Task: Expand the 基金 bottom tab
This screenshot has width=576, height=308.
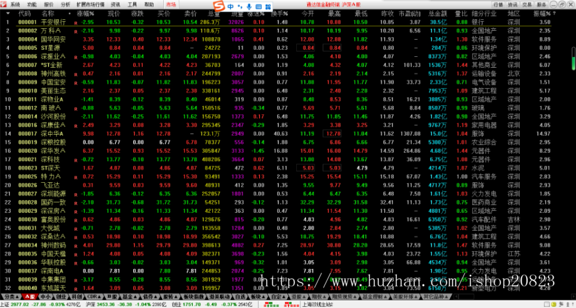Action: 129,296
